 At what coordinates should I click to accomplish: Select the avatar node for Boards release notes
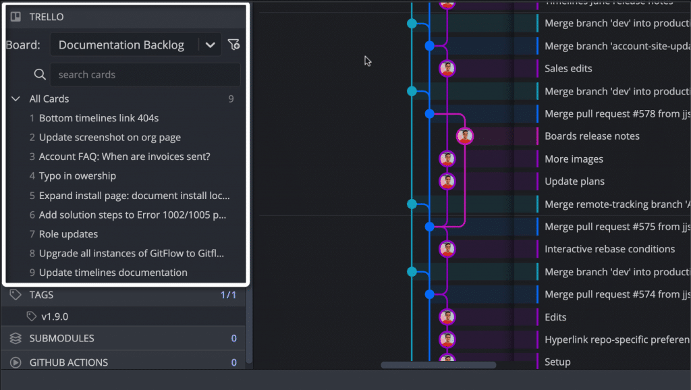(x=464, y=136)
